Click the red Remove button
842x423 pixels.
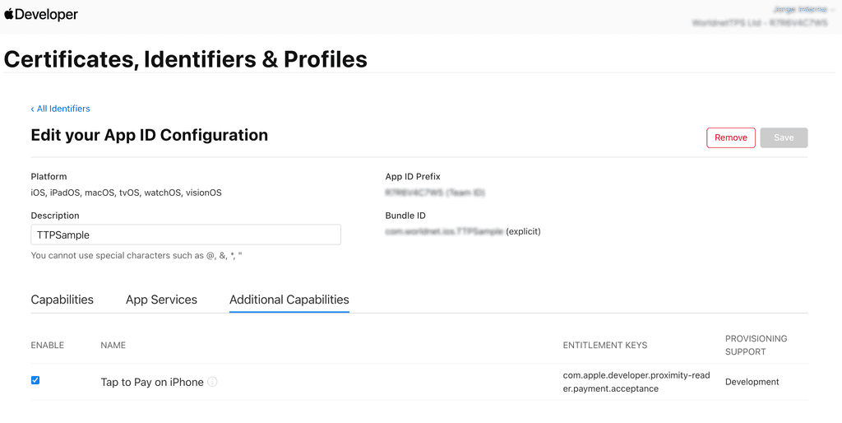(x=730, y=137)
